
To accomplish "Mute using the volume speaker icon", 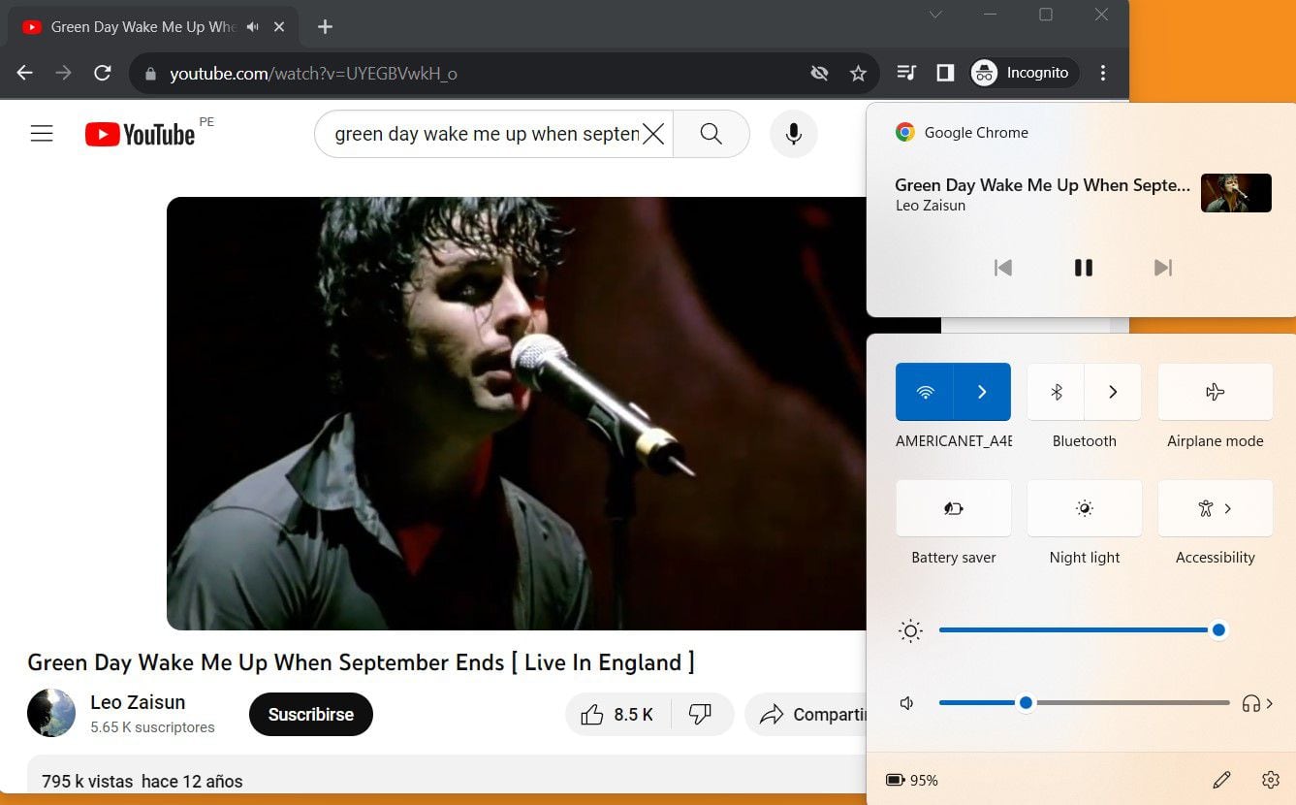I will click(907, 703).
